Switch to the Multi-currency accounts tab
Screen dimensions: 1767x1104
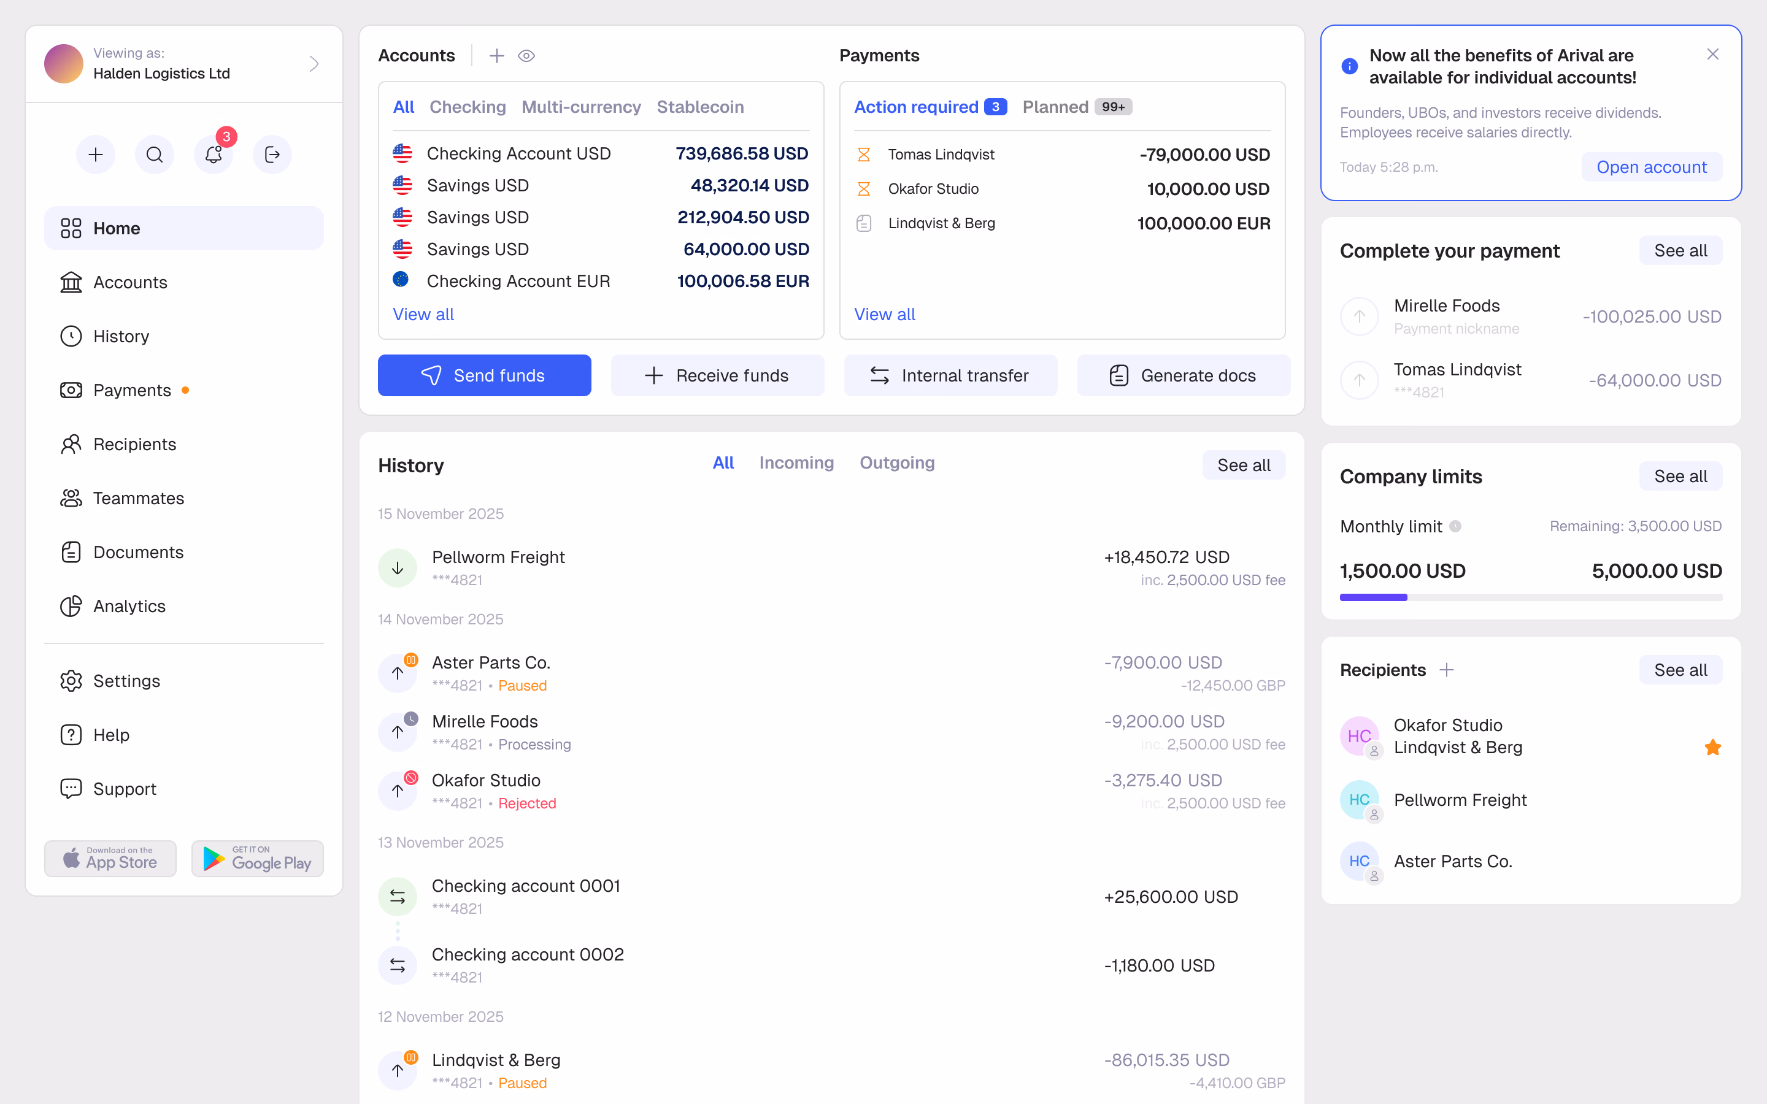click(581, 107)
